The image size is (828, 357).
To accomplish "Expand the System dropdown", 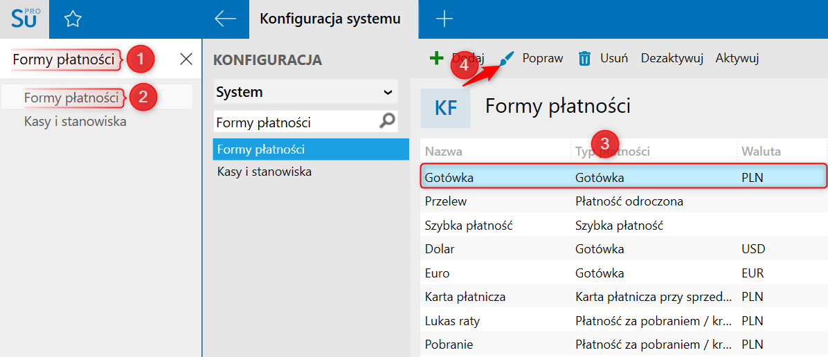I will coord(387,92).
